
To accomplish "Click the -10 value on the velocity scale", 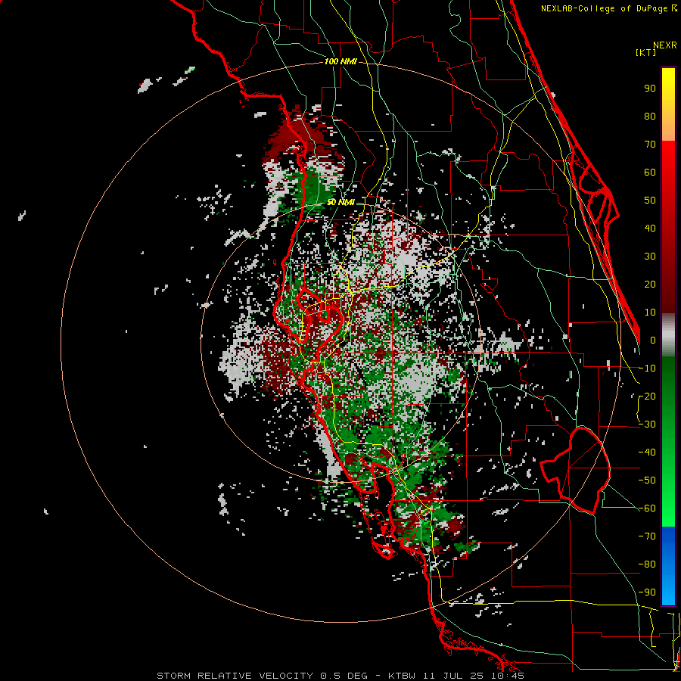I will pos(647,368).
